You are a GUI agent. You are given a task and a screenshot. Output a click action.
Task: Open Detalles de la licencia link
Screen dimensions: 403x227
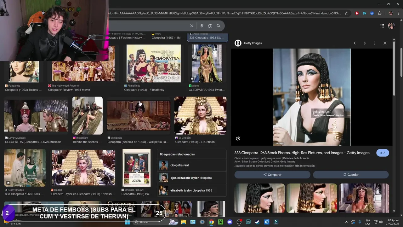[296, 158]
